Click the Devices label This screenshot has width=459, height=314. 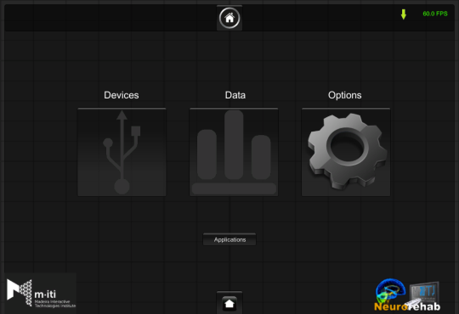pos(122,95)
